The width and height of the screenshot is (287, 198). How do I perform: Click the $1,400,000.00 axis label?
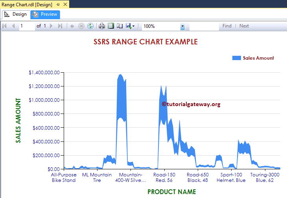coord(44,73)
